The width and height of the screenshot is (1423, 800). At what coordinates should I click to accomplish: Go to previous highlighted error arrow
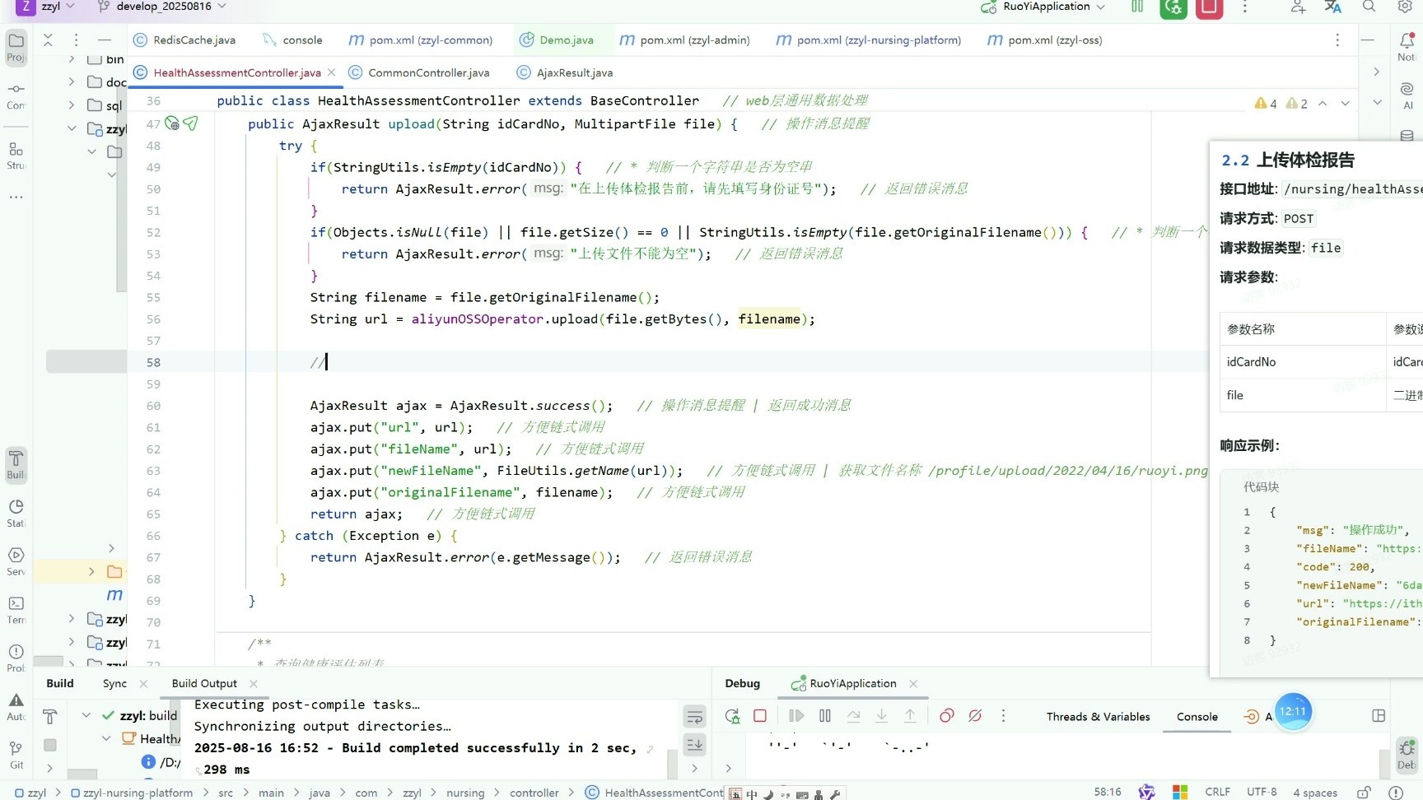point(1323,104)
